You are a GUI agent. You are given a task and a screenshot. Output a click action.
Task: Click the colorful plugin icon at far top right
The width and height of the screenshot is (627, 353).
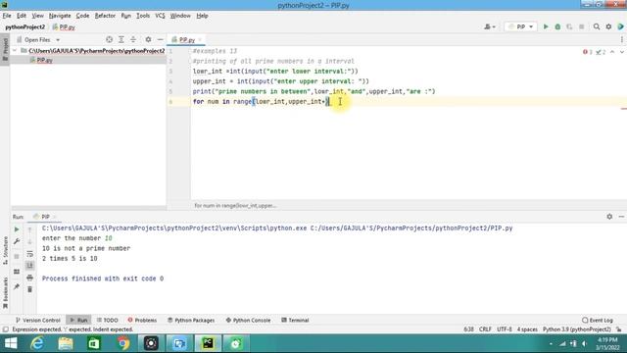(x=620, y=26)
